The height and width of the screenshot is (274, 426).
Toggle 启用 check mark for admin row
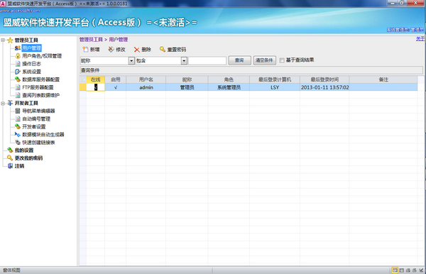tap(116, 87)
